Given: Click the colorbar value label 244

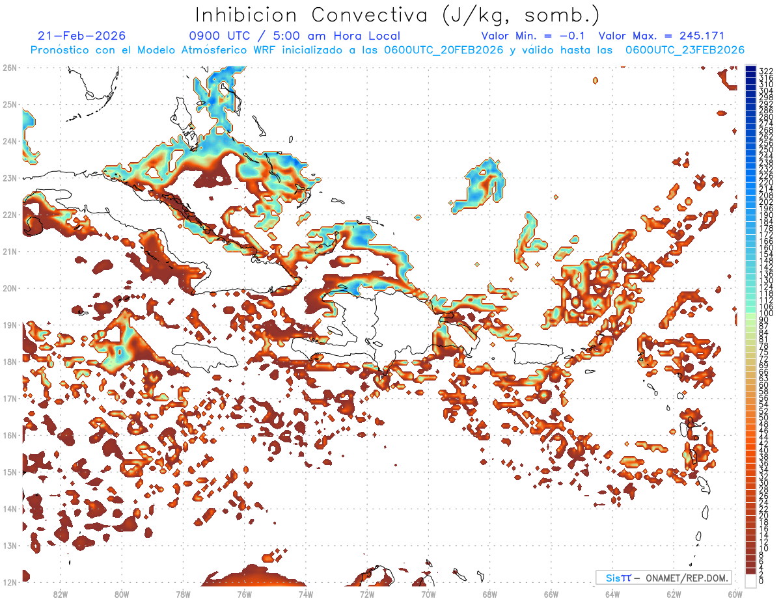Looking at the screenshot, I should (766, 156).
